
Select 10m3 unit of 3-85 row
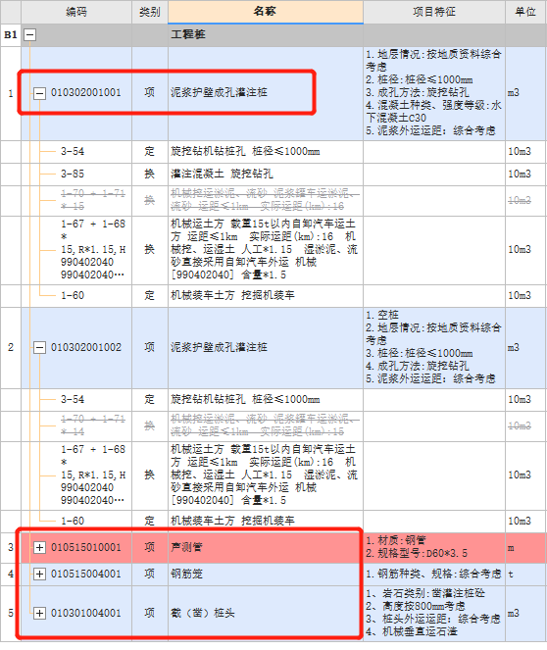(525, 175)
